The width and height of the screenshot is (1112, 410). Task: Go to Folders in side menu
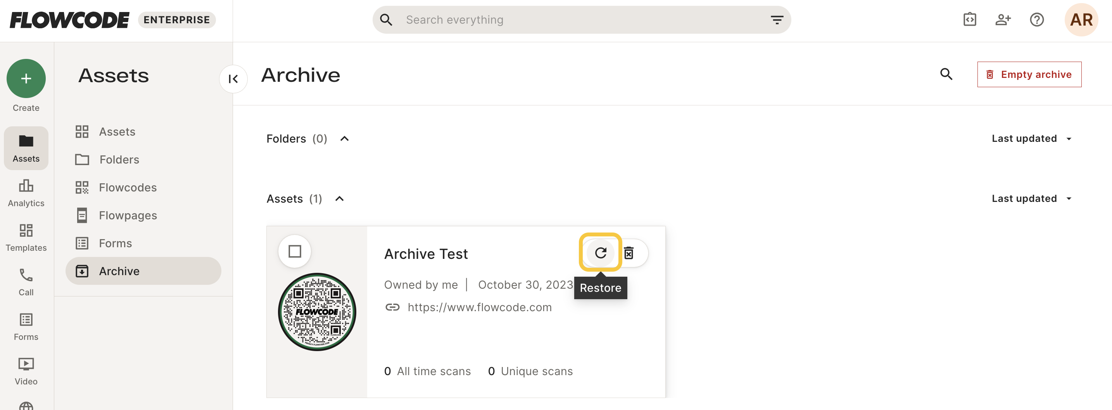143,160
